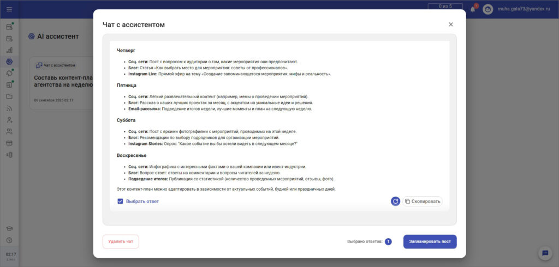
Task: Open the graduation cap learning icon
Action: pyautogui.click(x=9, y=228)
